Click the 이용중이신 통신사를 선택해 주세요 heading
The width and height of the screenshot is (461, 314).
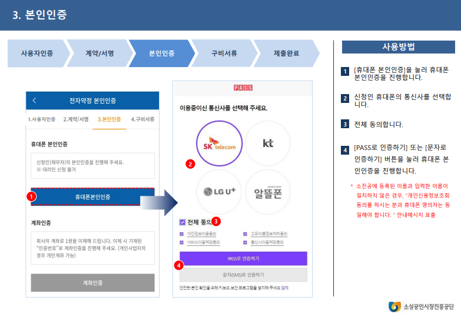[224, 108]
